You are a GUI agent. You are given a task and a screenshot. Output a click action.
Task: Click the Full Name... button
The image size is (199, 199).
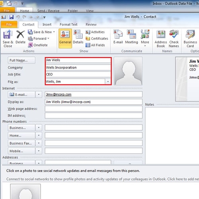click(21, 60)
